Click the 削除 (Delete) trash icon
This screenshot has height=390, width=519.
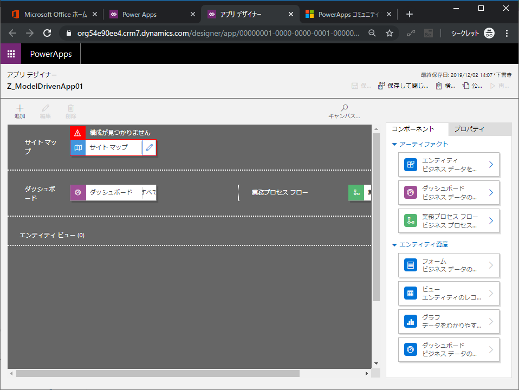click(x=71, y=108)
